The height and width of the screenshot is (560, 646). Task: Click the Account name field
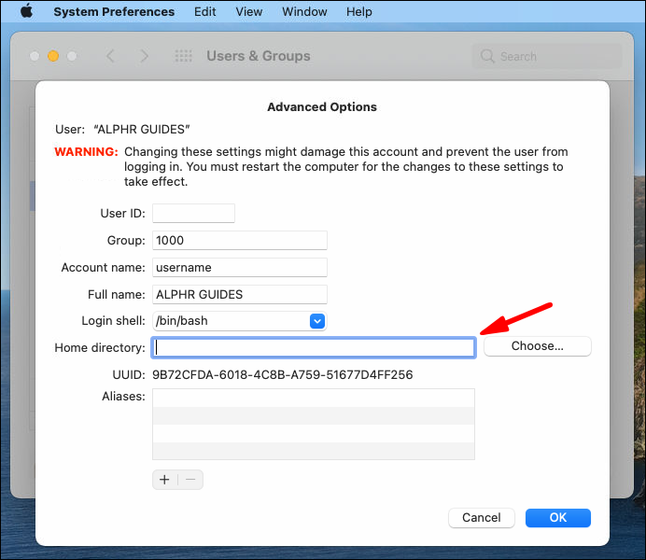[240, 268]
